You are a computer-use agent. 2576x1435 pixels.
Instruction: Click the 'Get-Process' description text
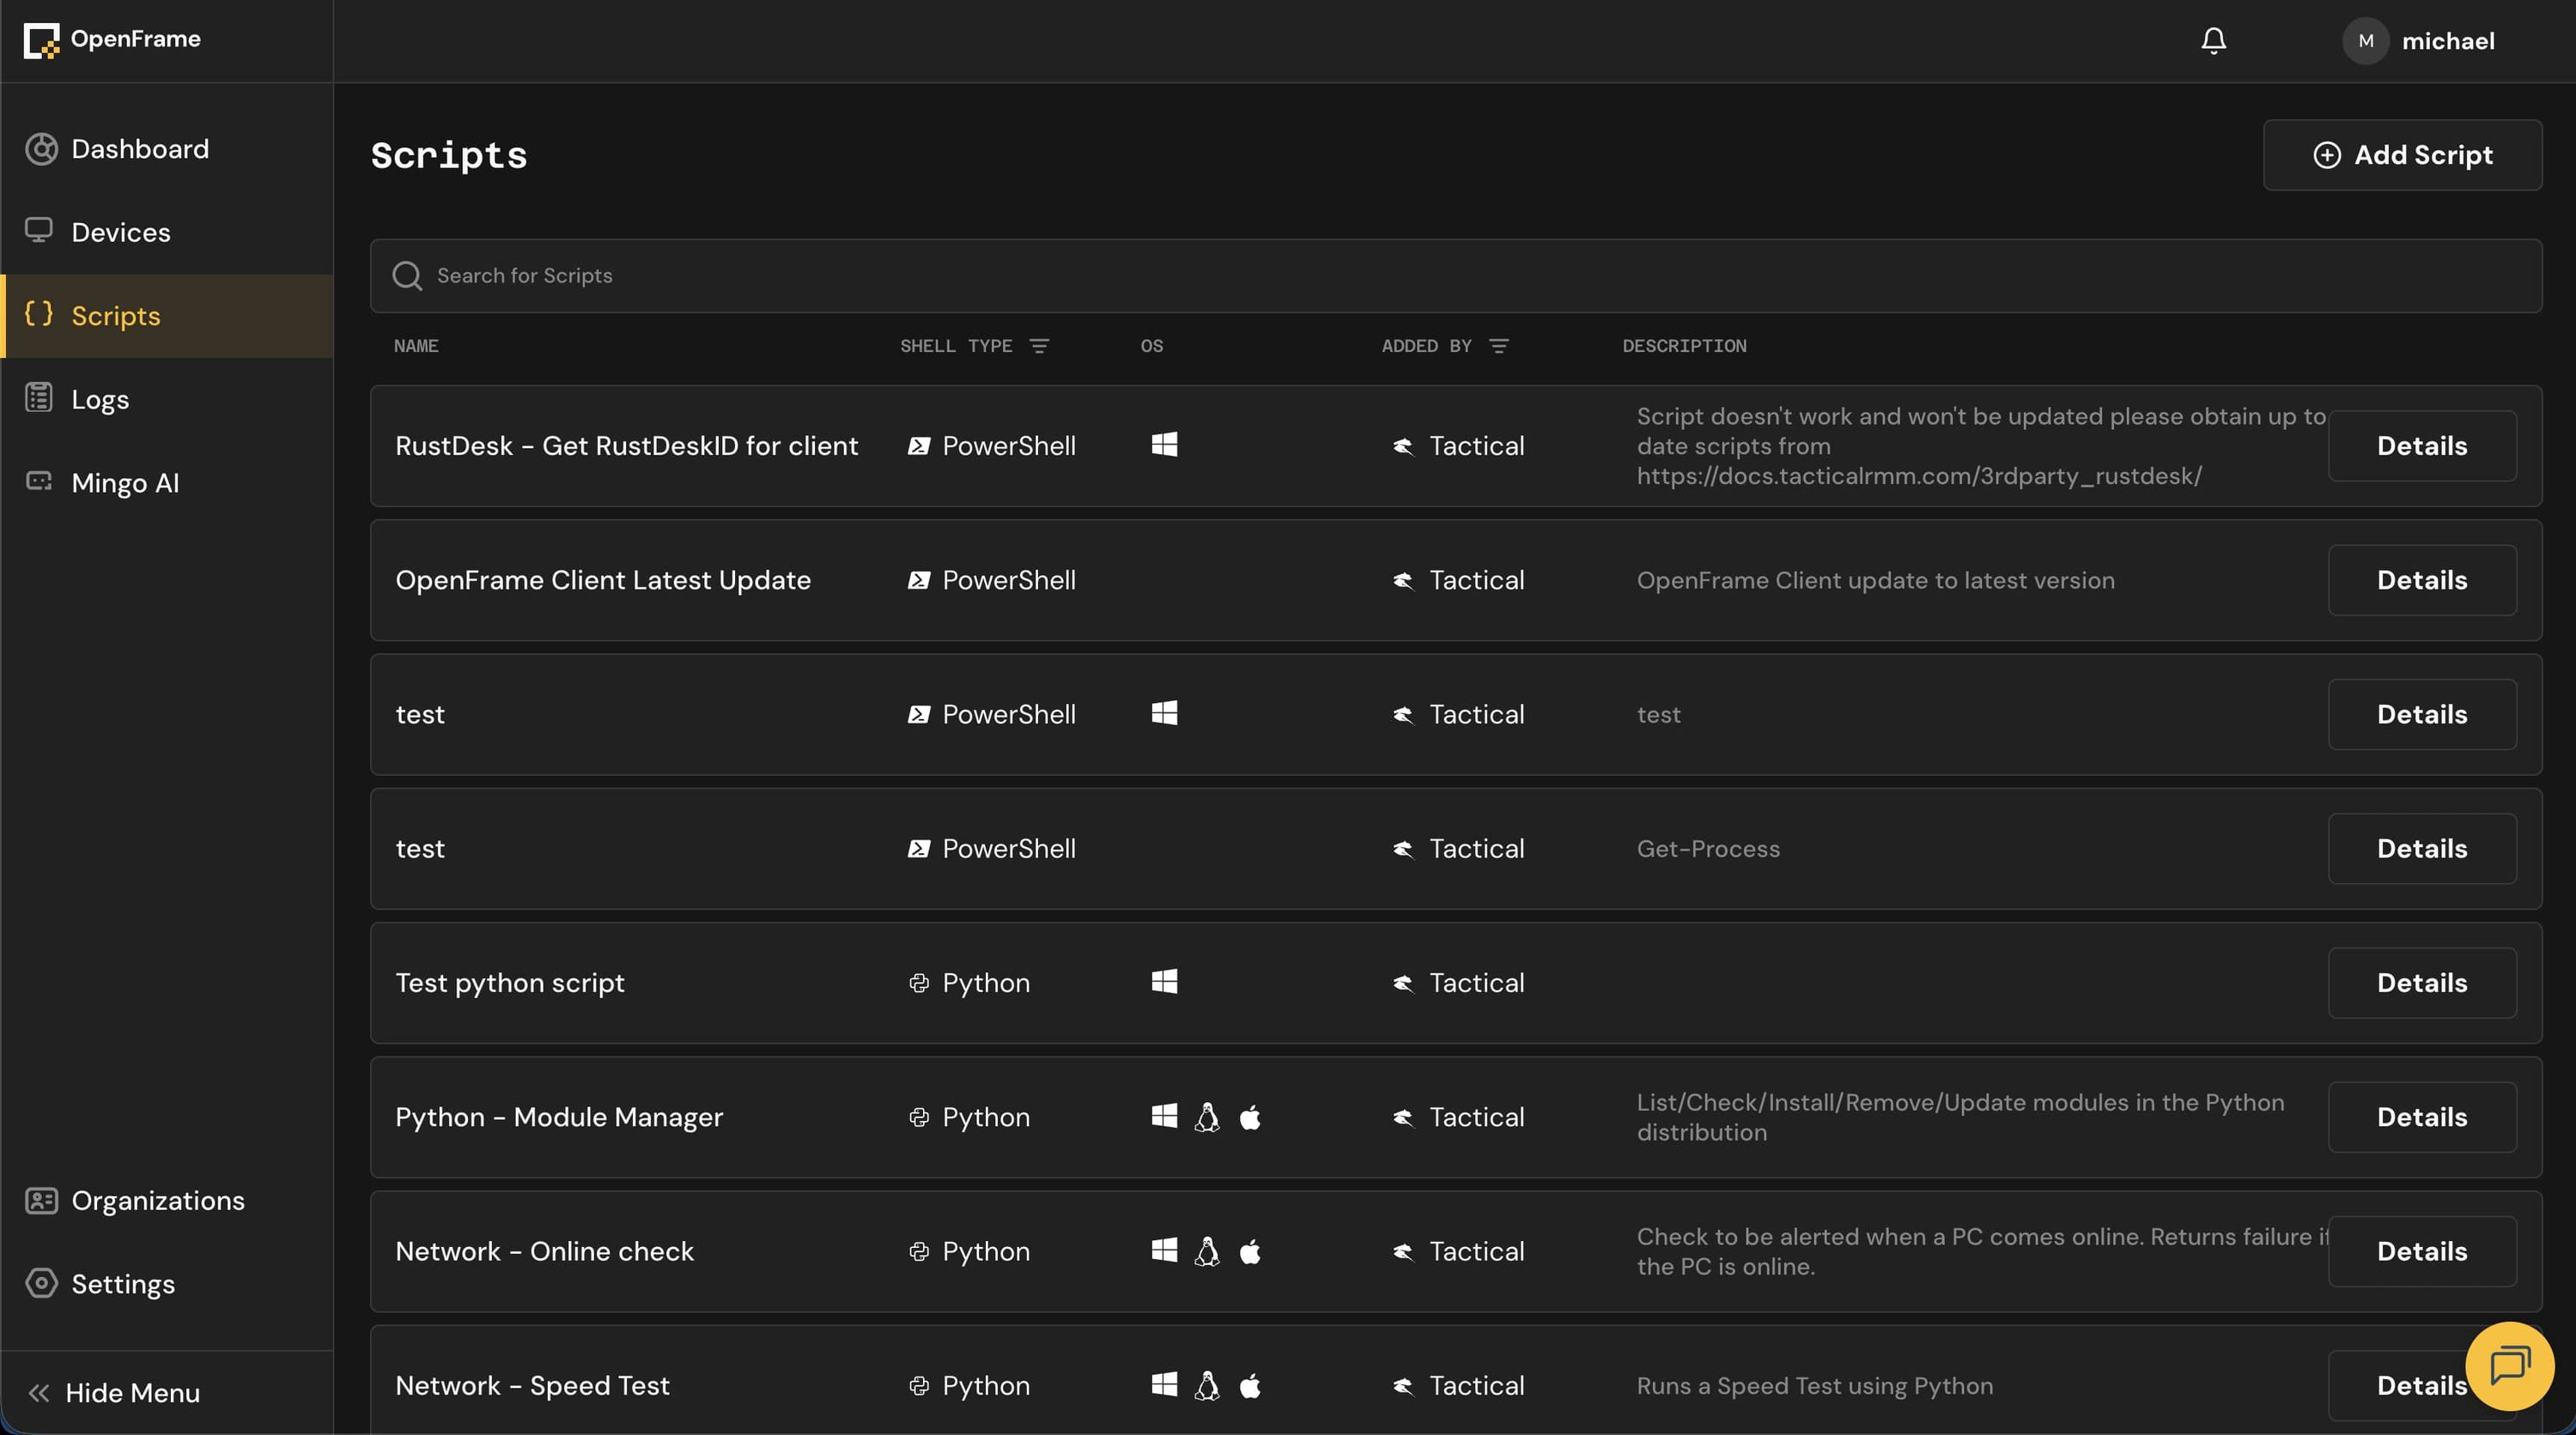1708,849
